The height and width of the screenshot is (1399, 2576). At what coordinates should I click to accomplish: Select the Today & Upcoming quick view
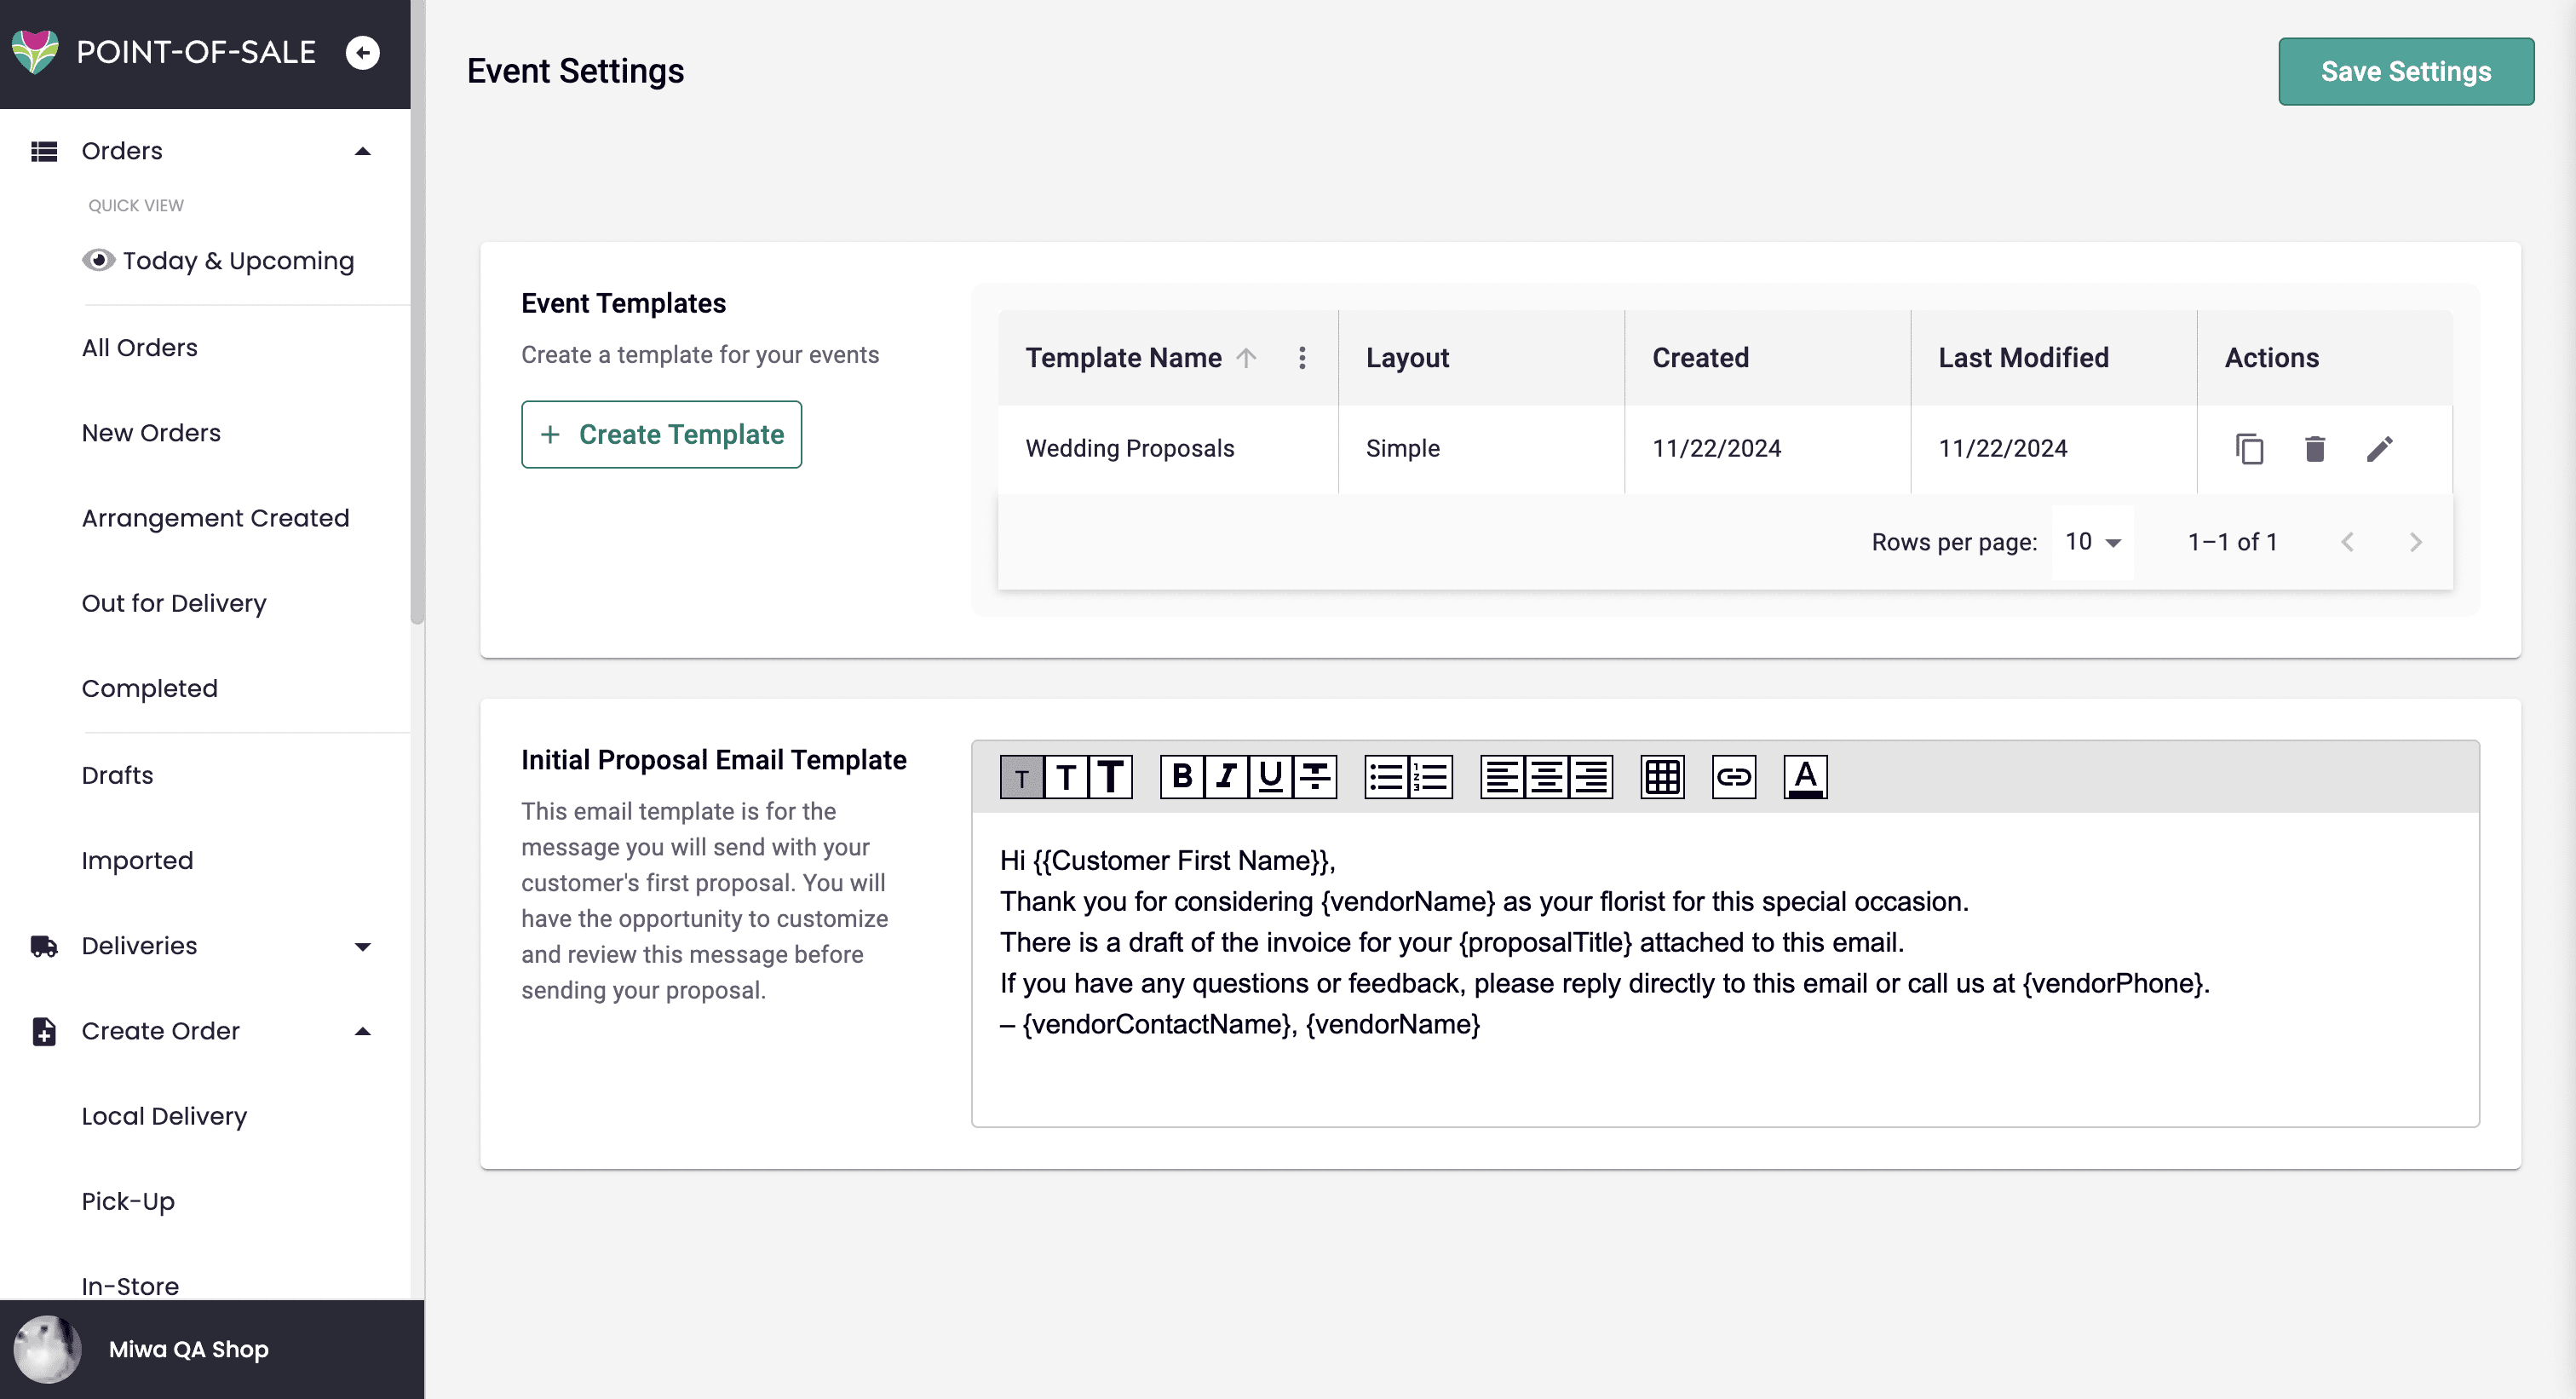238,260
